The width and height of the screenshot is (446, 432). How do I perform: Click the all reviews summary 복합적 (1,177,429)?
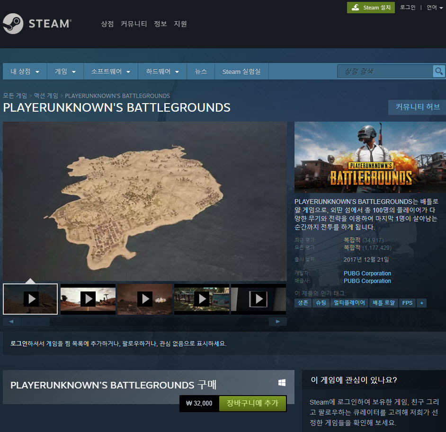tap(367, 248)
